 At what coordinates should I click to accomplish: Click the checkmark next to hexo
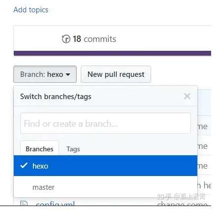point(24,166)
